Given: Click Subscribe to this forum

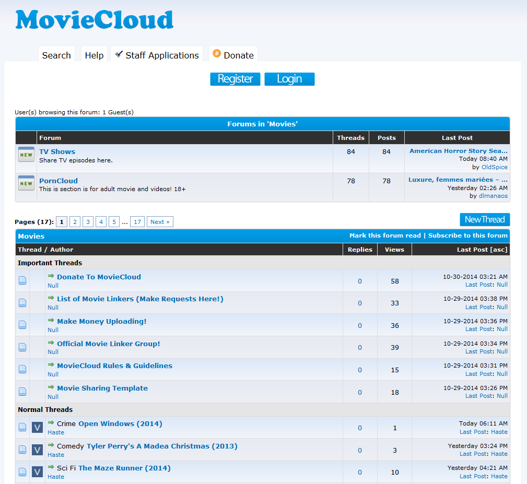Looking at the screenshot, I should point(468,235).
